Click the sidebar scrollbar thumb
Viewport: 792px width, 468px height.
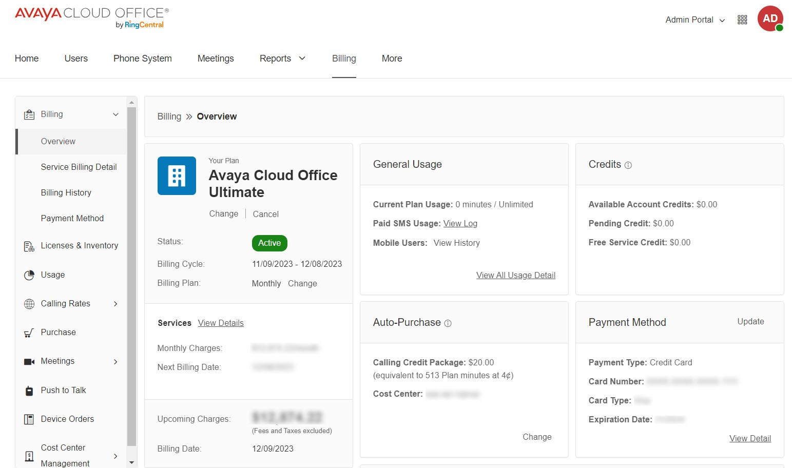(132, 277)
